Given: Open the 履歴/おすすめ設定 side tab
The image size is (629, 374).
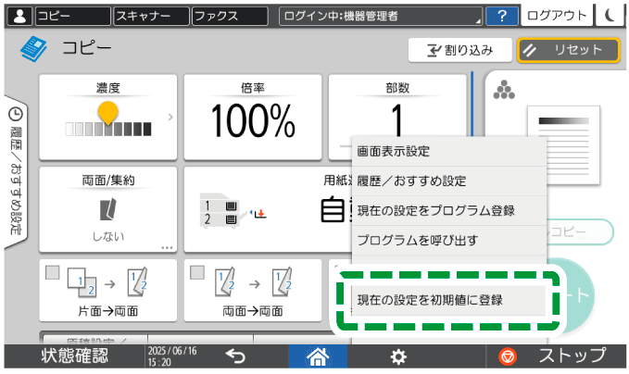Looking at the screenshot, I should pyautogui.click(x=16, y=172).
